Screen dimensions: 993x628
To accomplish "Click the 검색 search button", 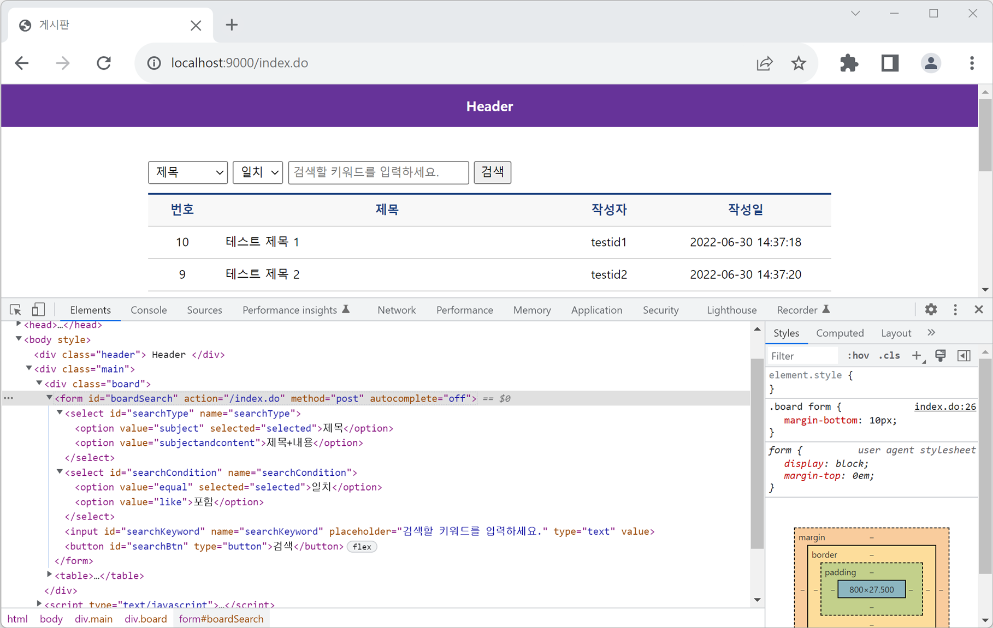I will point(492,172).
